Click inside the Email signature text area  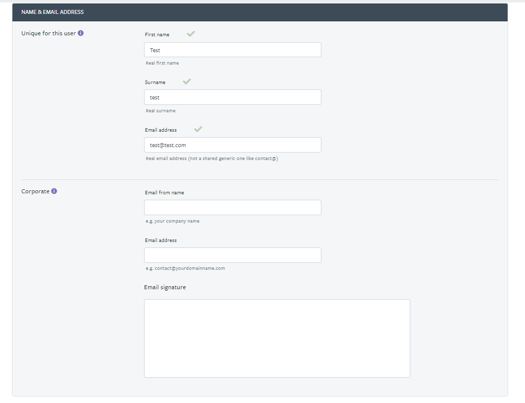277,338
